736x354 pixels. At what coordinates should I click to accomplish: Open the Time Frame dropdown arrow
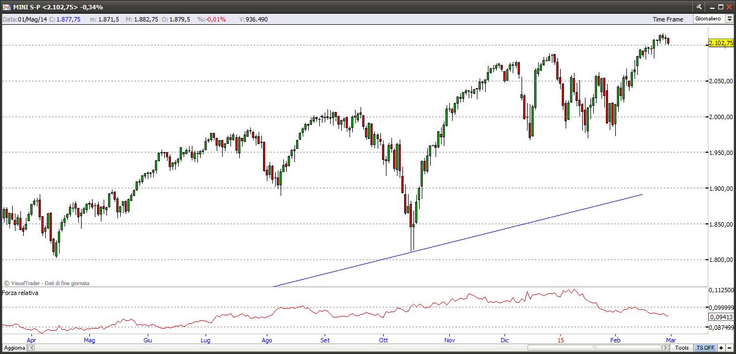(x=729, y=19)
